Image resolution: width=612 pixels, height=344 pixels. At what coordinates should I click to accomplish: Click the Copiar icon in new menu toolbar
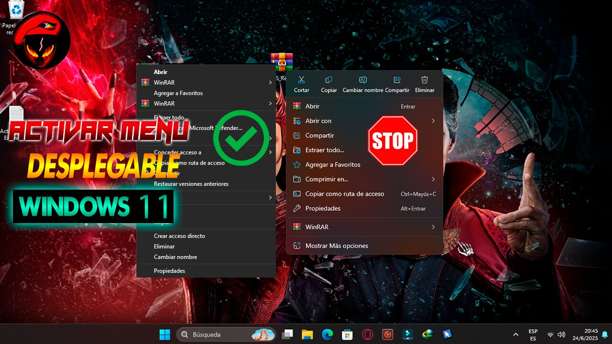click(329, 80)
